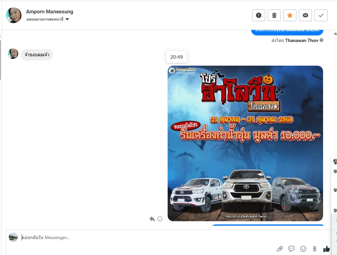This screenshot has width=337, height=255.
Task: Click the customer avatar beside the incoming message
Action: (x=13, y=54)
